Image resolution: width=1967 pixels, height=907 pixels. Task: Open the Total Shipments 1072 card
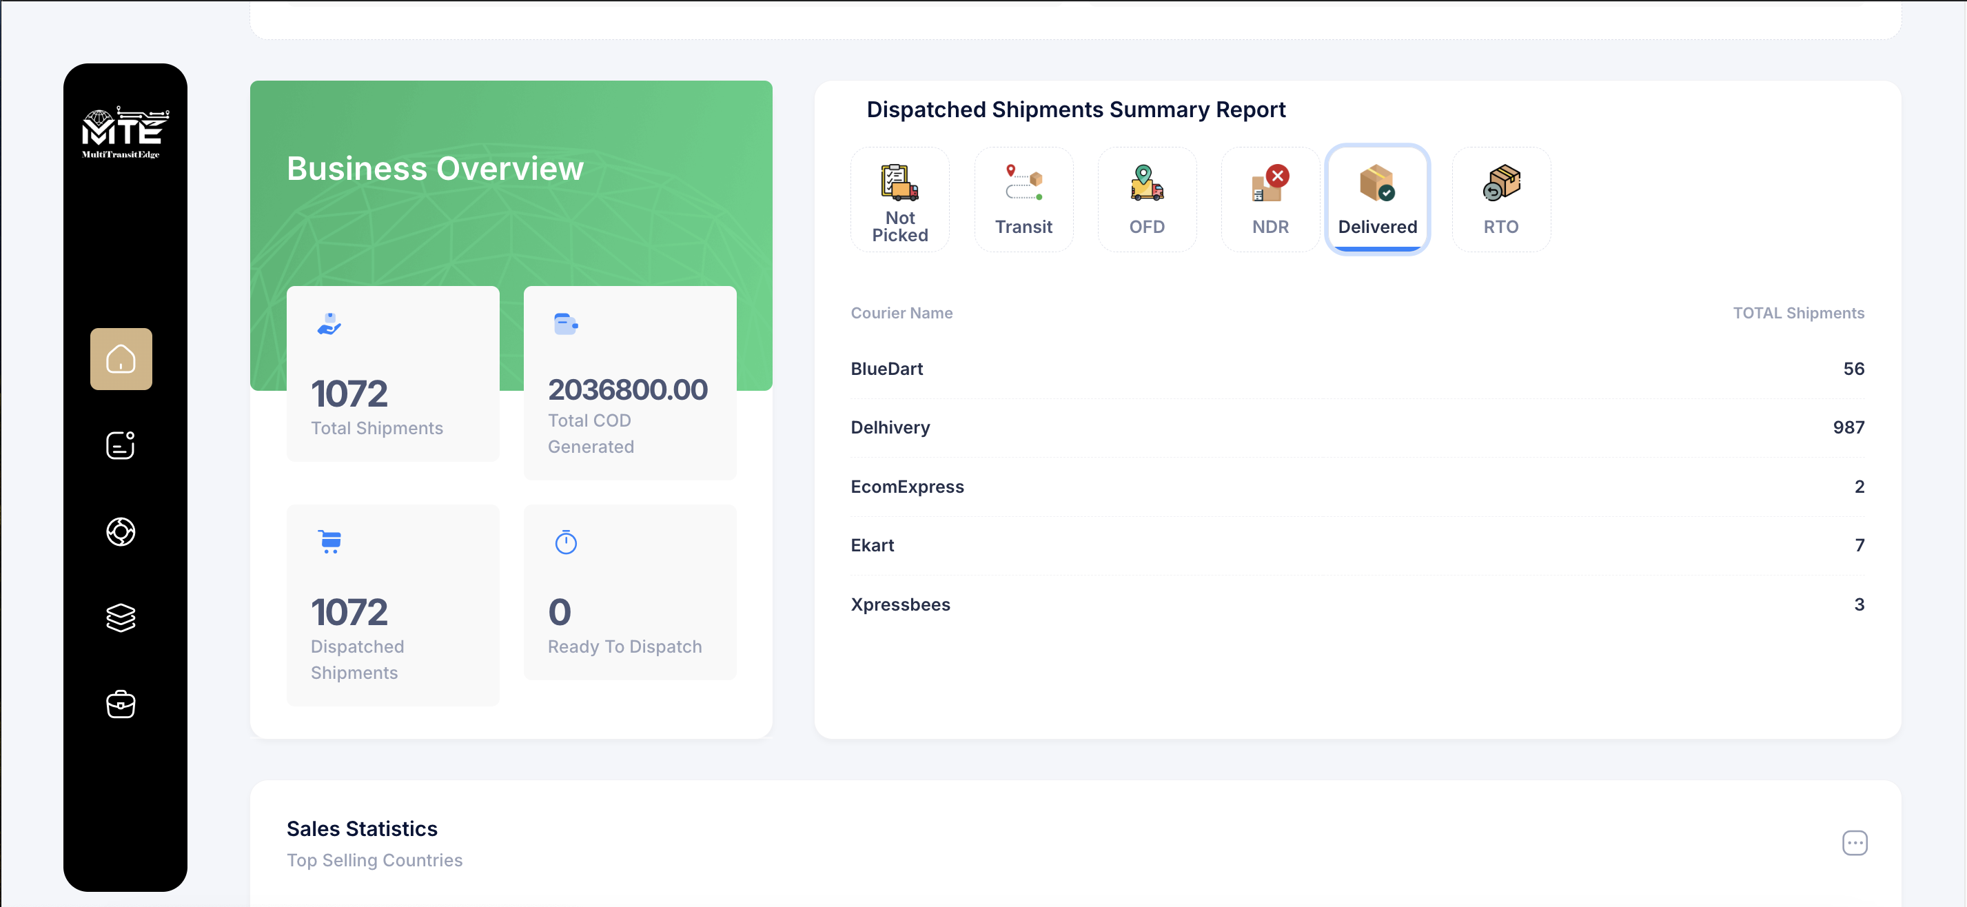point(394,374)
